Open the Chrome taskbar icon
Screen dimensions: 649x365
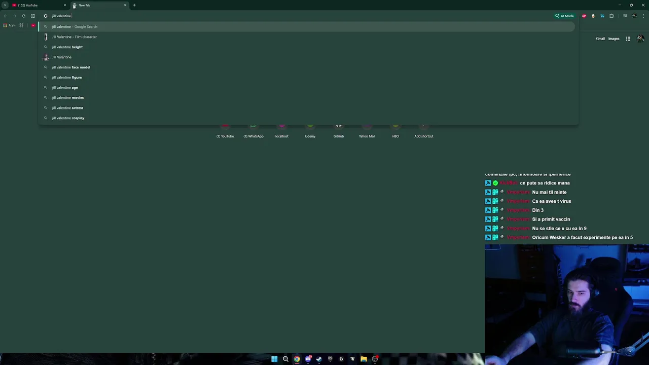(297, 359)
